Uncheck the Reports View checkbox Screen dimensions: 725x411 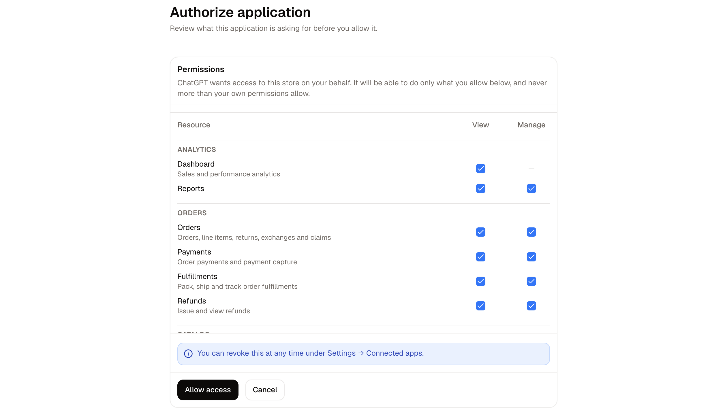480,188
